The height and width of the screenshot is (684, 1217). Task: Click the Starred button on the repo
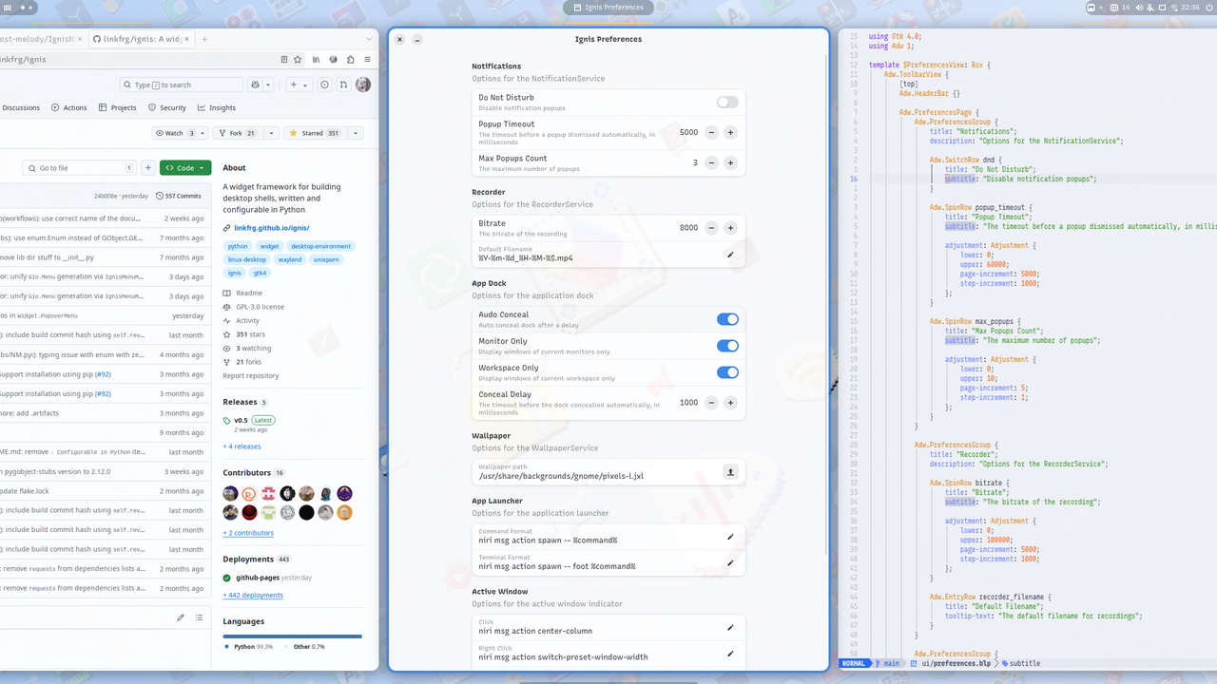[x=315, y=133]
